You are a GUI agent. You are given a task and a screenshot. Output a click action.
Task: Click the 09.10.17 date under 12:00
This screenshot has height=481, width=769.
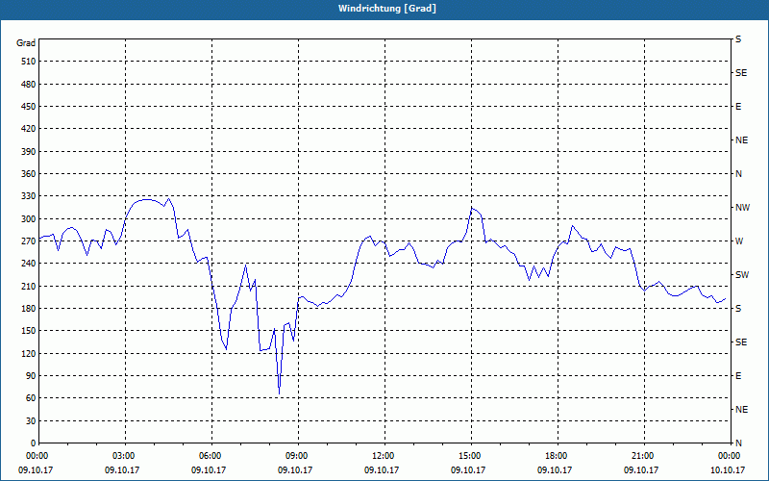(x=382, y=469)
